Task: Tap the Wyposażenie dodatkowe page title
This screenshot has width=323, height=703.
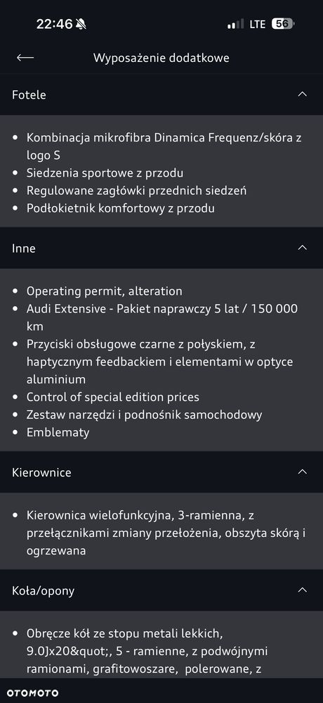Action: click(x=161, y=58)
